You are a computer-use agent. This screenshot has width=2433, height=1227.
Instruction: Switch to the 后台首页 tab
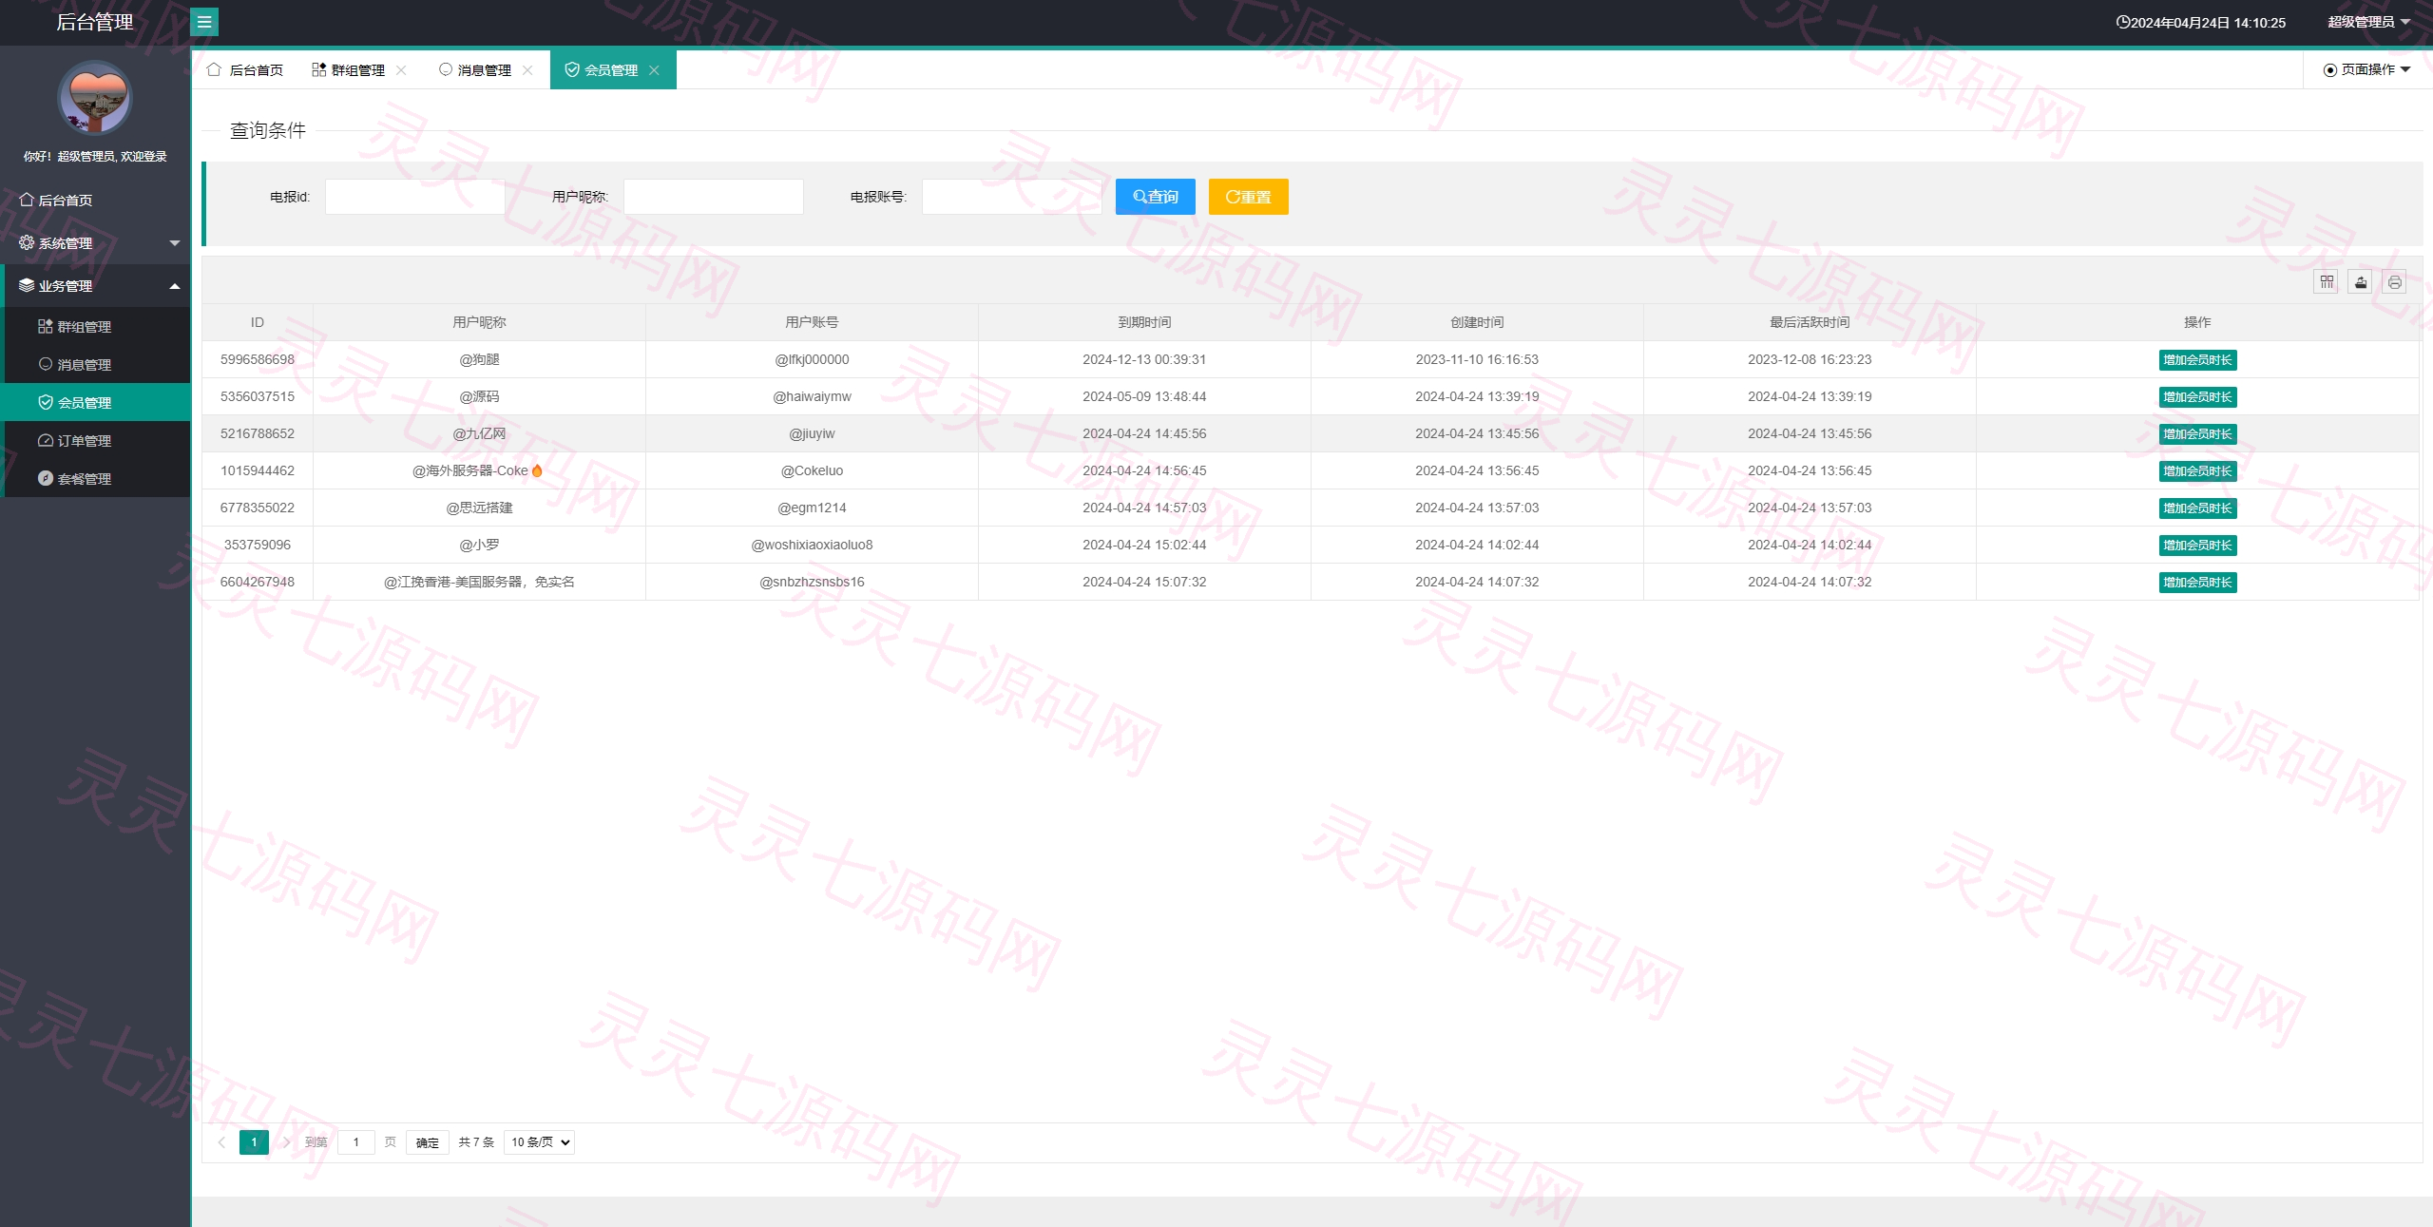[x=245, y=70]
